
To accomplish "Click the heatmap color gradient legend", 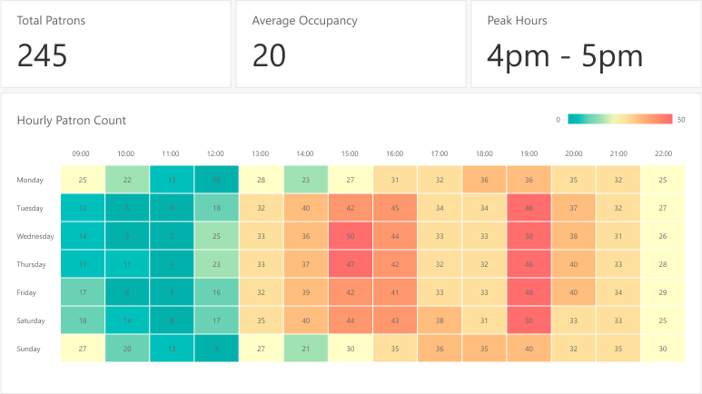I will (619, 119).
